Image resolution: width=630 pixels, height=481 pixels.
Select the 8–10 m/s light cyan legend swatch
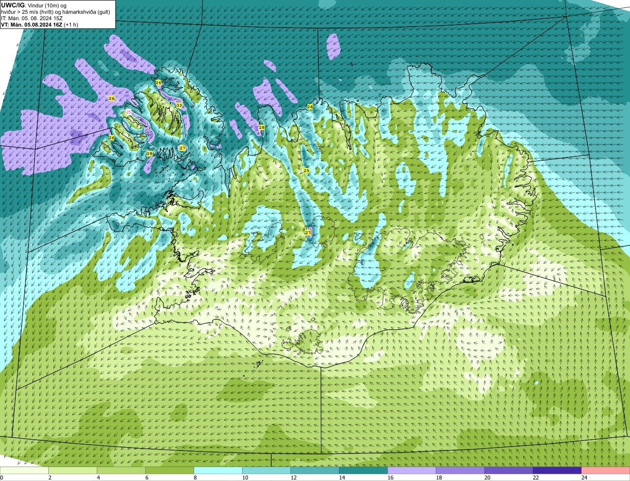pos(219,470)
